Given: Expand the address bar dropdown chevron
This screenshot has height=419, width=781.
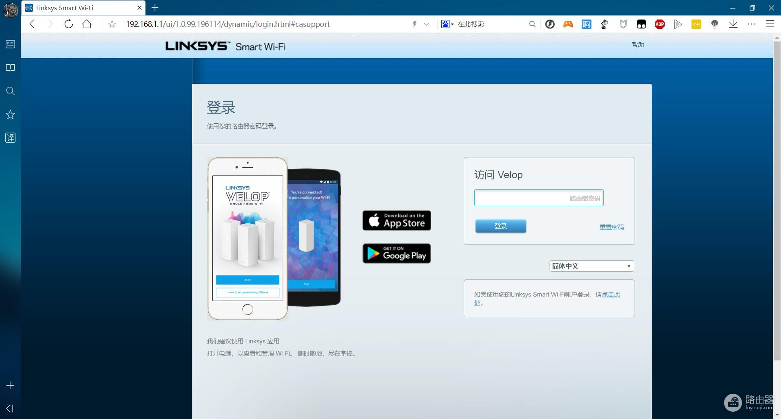Looking at the screenshot, I should 426,24.
